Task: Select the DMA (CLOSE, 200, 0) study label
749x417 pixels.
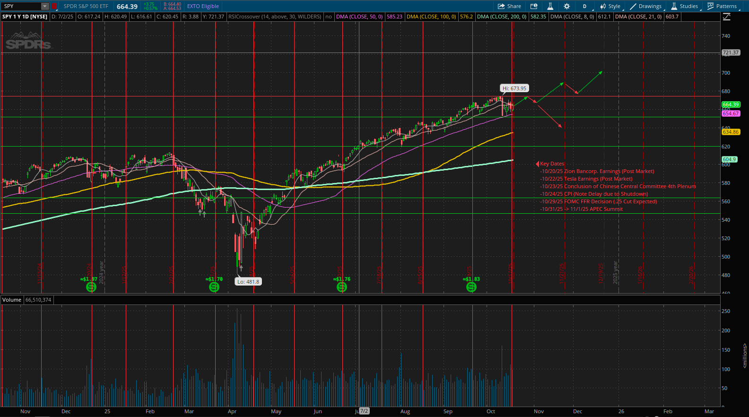Action: (x=502, y=17)
